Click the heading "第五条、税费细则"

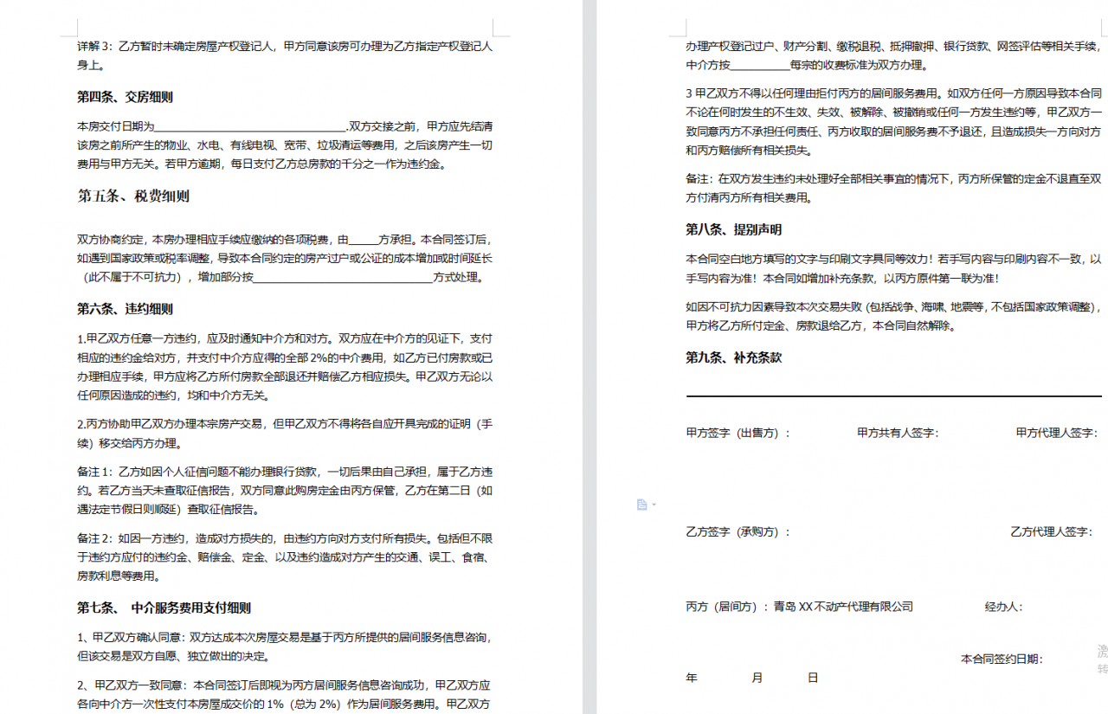[x=133, y=196]
